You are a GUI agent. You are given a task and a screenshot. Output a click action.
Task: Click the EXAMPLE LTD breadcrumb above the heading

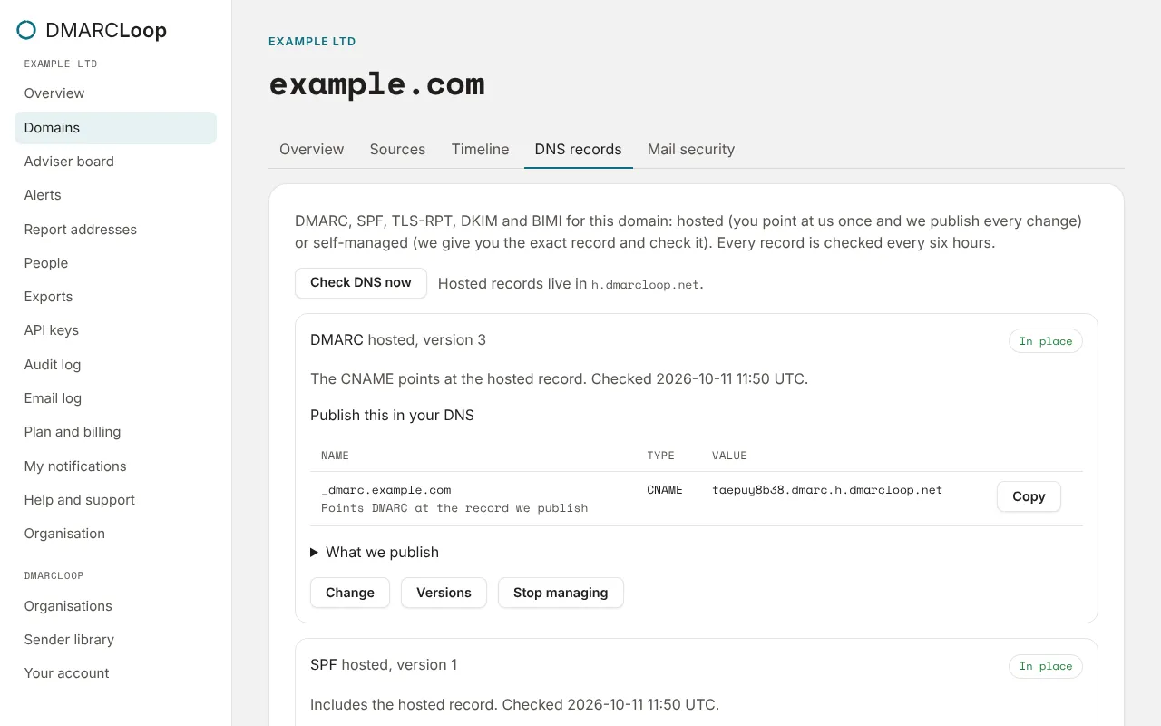click(x=312, y=42)
